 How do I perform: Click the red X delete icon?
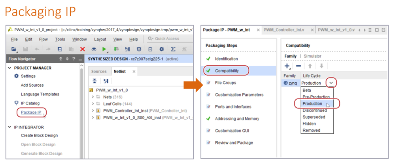pyautogui.click(x=82, y=49)
